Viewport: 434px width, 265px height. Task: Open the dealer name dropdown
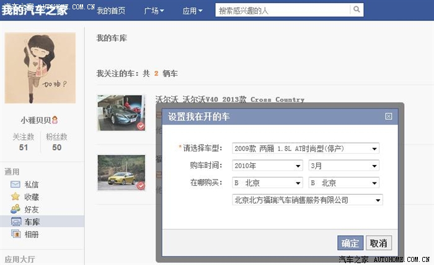[x=308, y=200]
